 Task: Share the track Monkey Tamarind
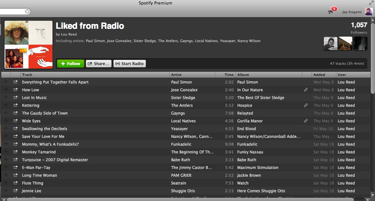16,152
